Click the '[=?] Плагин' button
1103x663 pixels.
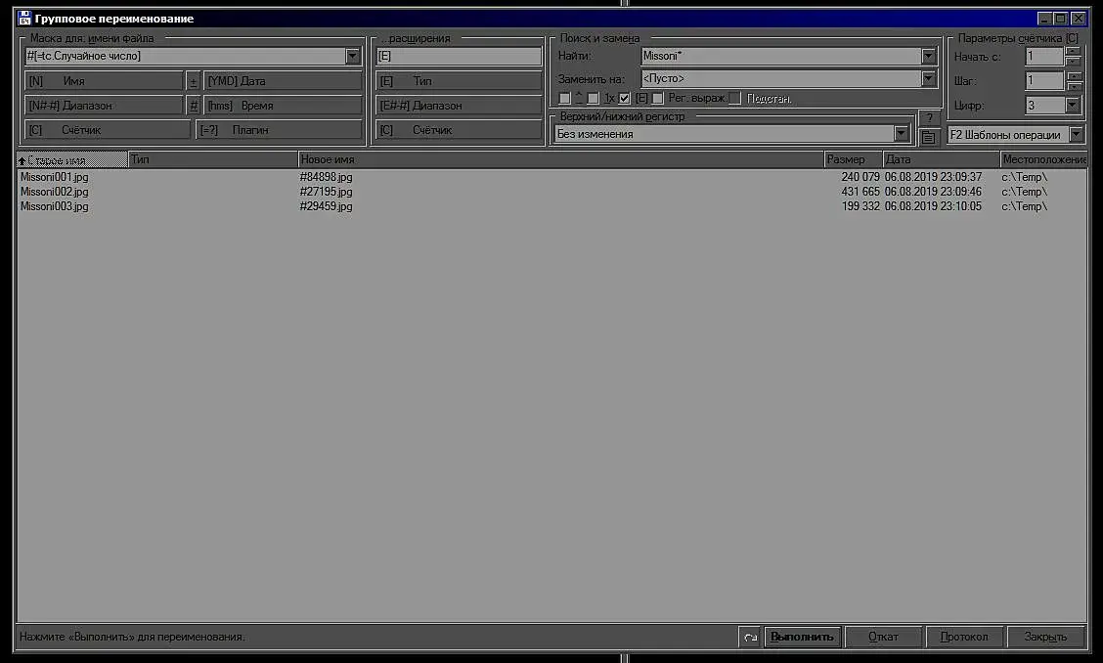(x=280, y=130)
